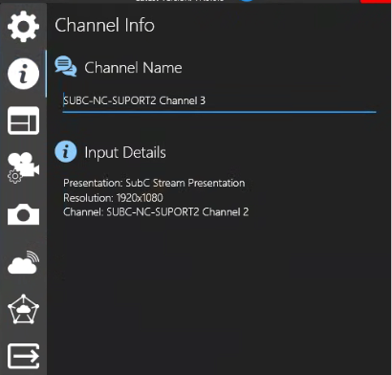This screenshot has height=375, width=392.
Task: Click the blue Input Details info icon
Action: pos(66,151)
